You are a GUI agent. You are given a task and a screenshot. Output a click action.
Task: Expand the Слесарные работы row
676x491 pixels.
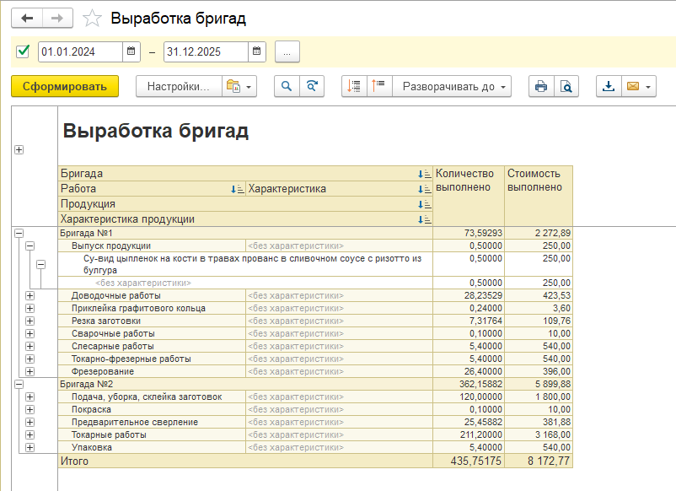click(30, 346)
